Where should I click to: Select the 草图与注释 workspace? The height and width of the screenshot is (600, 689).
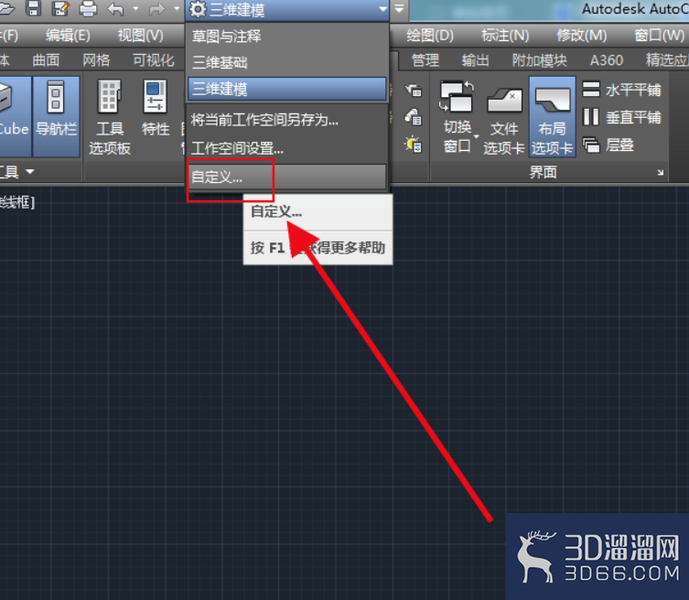pos(287,36)
